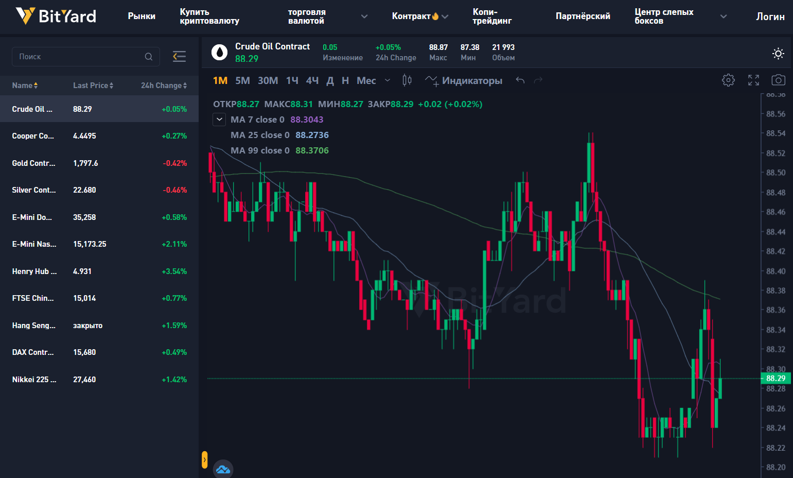The image size is (793, 478).
Task: Sort the list by Last Price
Action: point(93,86)
